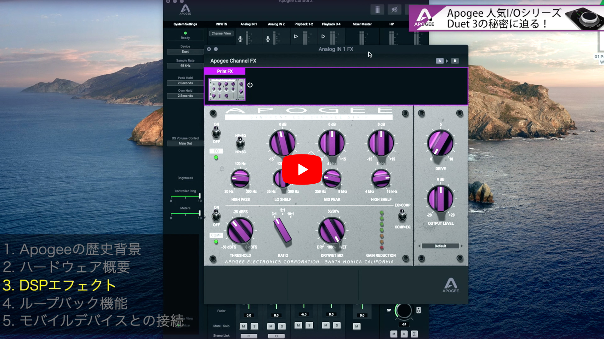Toggle the COMP ON/OFF switch
This screenshot has width=604, height=339.
point(216,216)
